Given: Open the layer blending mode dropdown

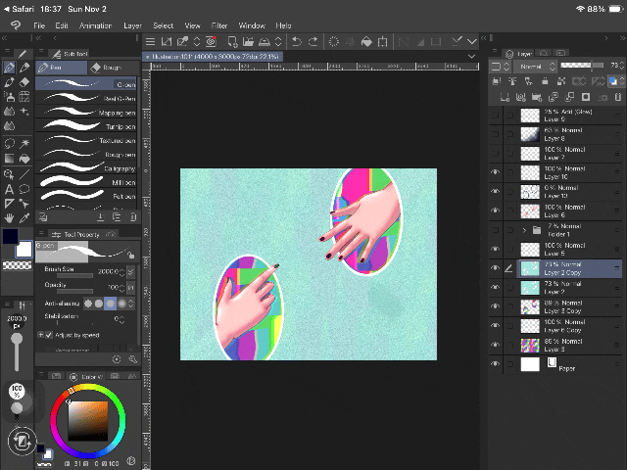Looking at the screenshot, I should click(535, 67).
